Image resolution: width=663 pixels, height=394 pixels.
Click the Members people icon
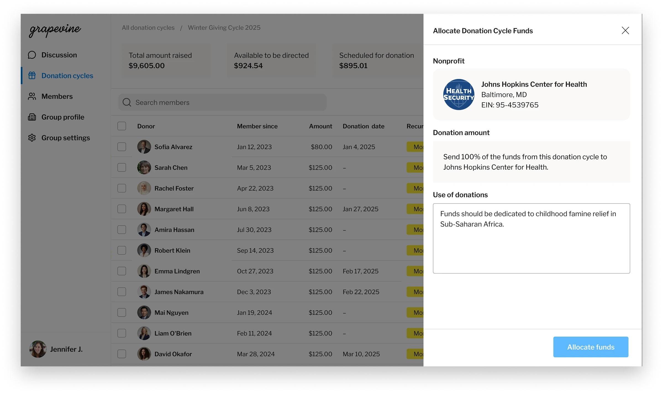click(x=32, y=96)
